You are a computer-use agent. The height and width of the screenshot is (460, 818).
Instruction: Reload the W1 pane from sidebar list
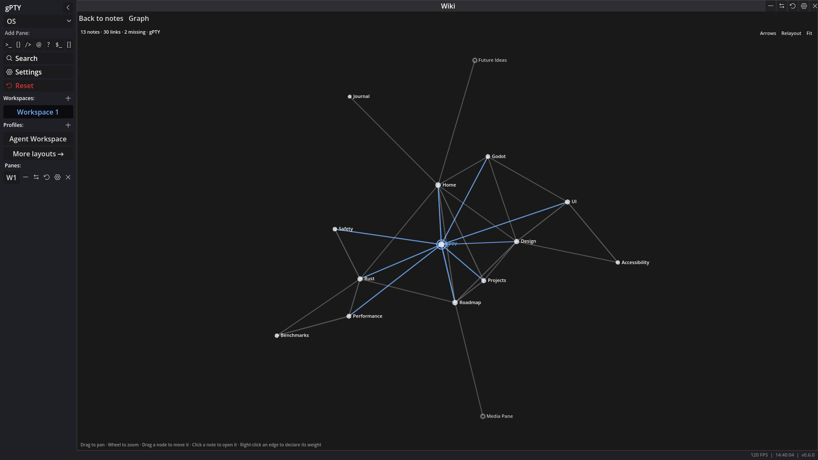click(47, 177)
